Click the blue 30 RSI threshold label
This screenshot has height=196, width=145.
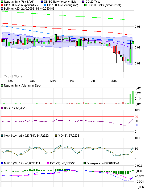(x=136, y=125)
